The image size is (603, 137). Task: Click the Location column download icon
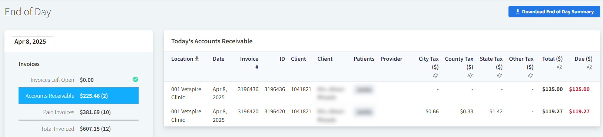(x=197, y=59)
